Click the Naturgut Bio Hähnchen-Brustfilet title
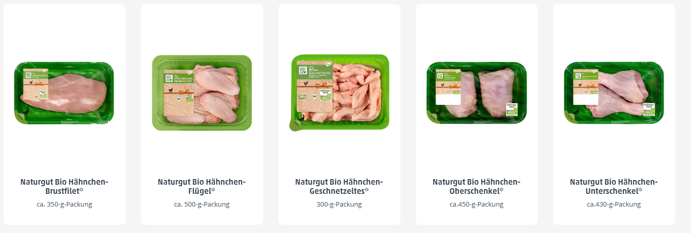Screen dimensions: 691x233 (65, 187)
